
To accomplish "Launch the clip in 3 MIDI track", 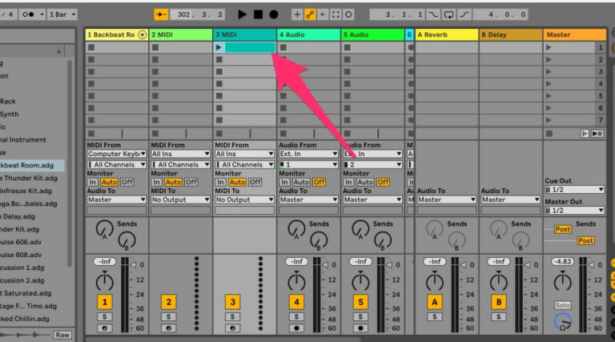I will [219, 47].
